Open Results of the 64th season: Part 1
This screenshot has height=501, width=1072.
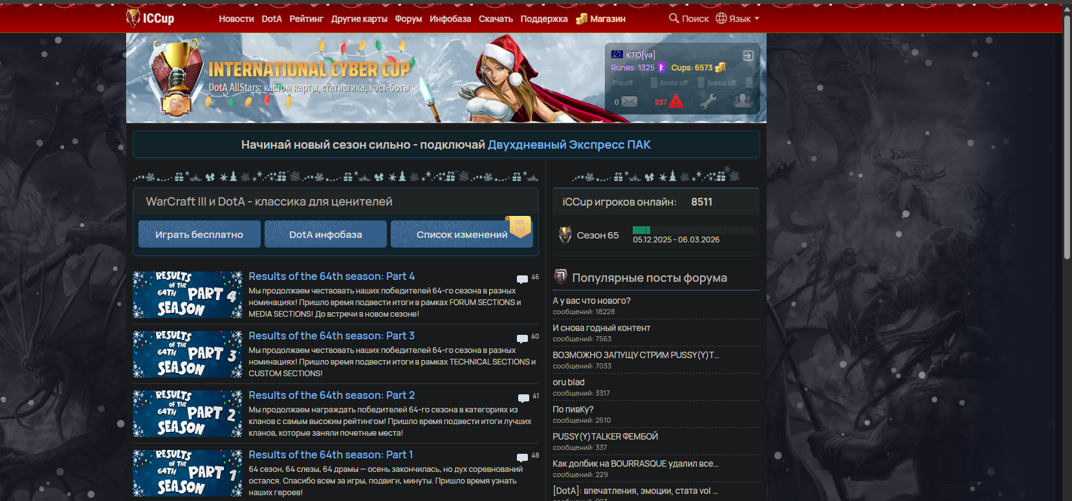331,454
